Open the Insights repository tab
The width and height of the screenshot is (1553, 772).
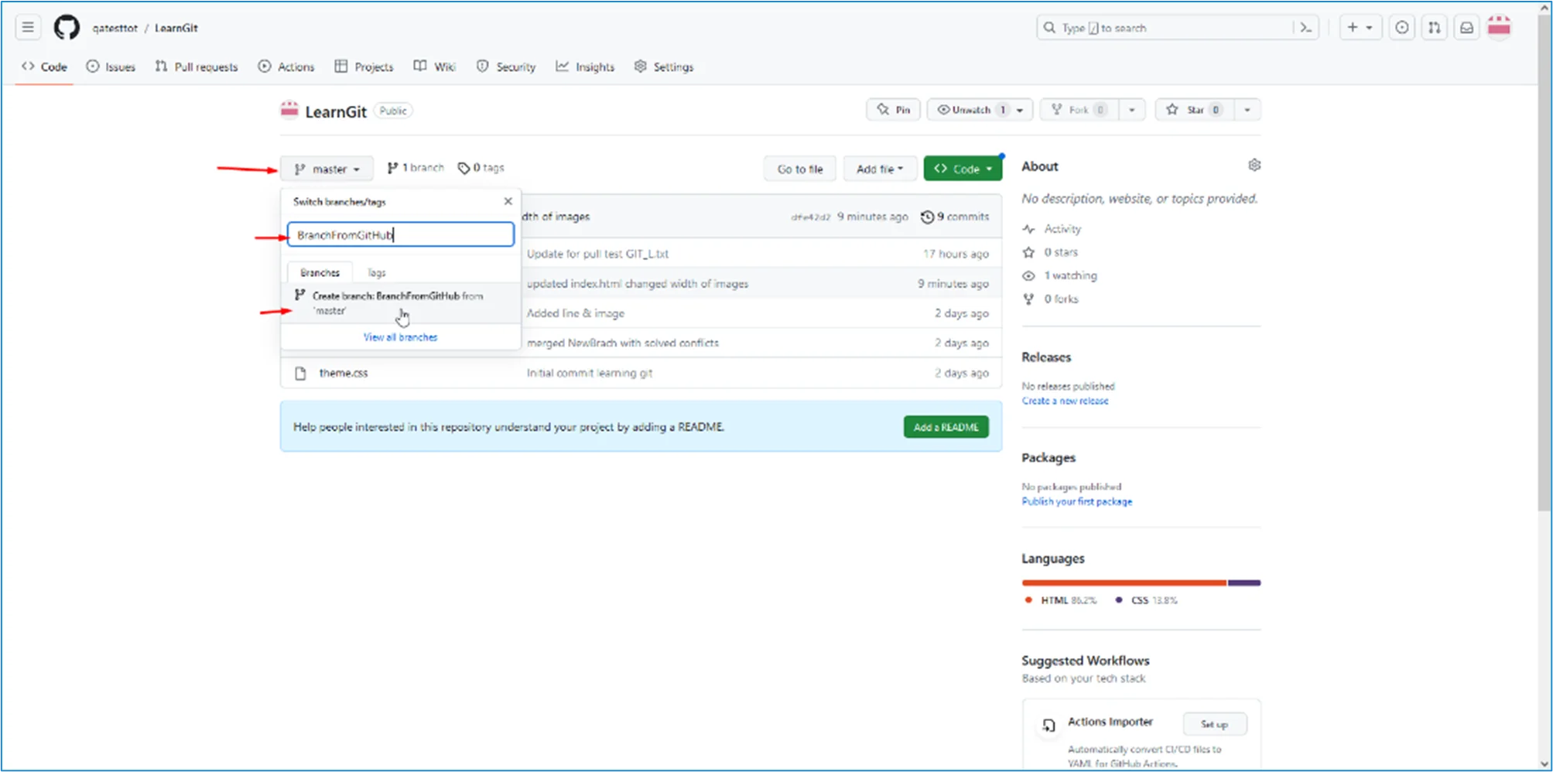[585, 67]
